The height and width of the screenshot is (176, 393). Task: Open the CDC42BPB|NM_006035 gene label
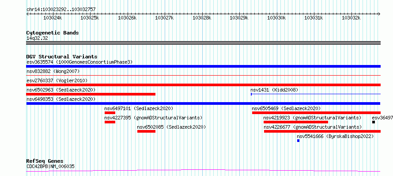50,166
